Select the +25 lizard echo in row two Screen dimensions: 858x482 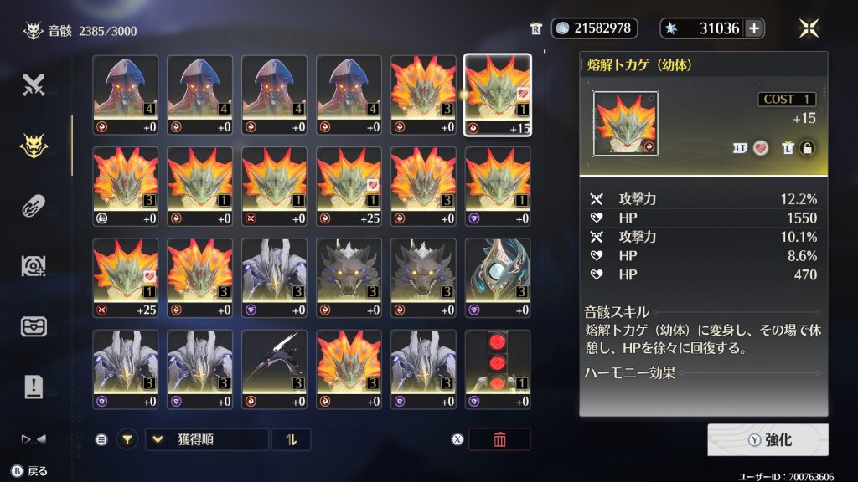(349, 187)
